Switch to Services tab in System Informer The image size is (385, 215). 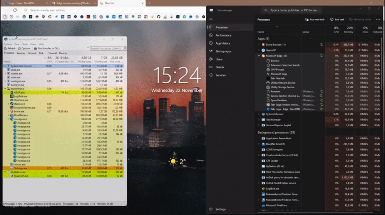pyautogui.click(x=21, y=53)
